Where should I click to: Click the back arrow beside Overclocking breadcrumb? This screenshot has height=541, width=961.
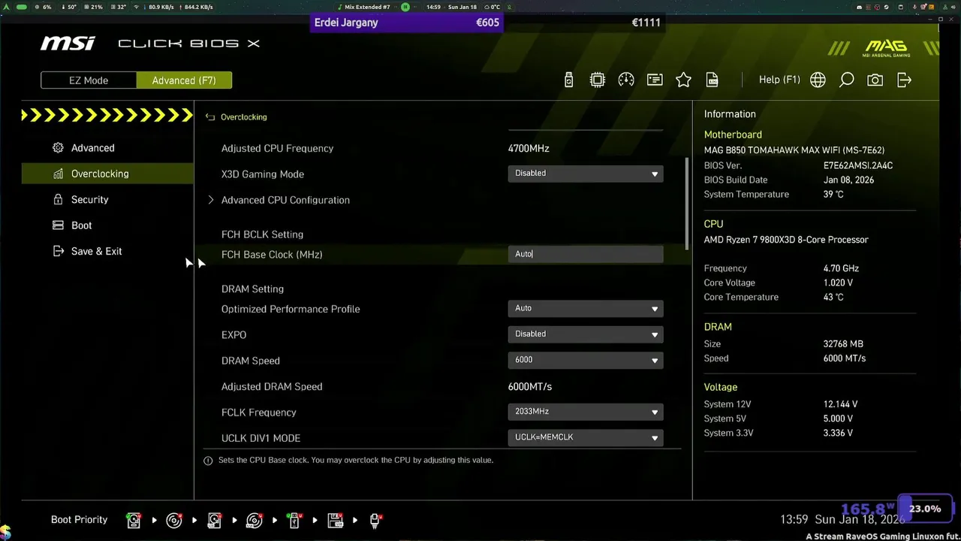click(x=210, y=117)
